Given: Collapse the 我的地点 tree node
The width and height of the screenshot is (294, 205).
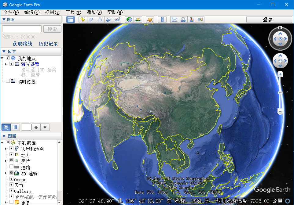Looking at the screenshot, I should tap(2, 58).
